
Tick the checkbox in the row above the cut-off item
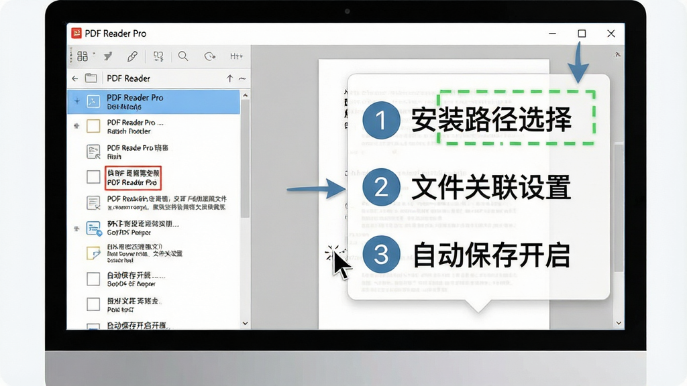click(93, 304)
